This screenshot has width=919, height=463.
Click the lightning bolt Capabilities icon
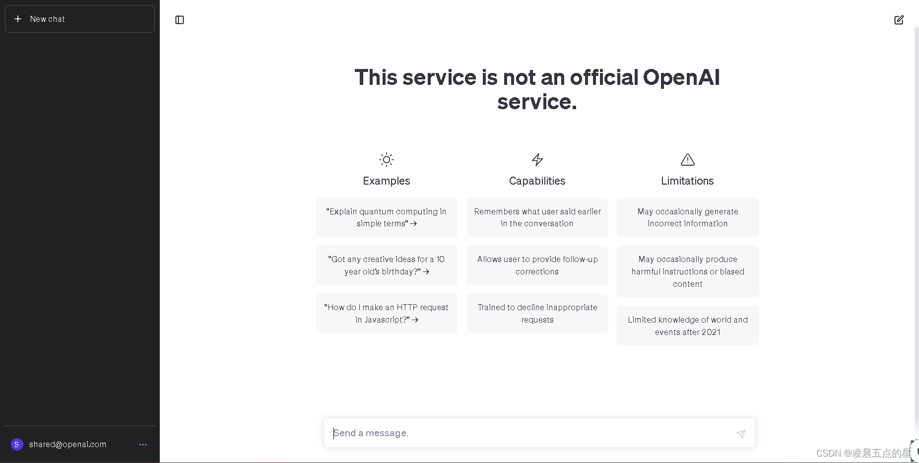(537, 160)
